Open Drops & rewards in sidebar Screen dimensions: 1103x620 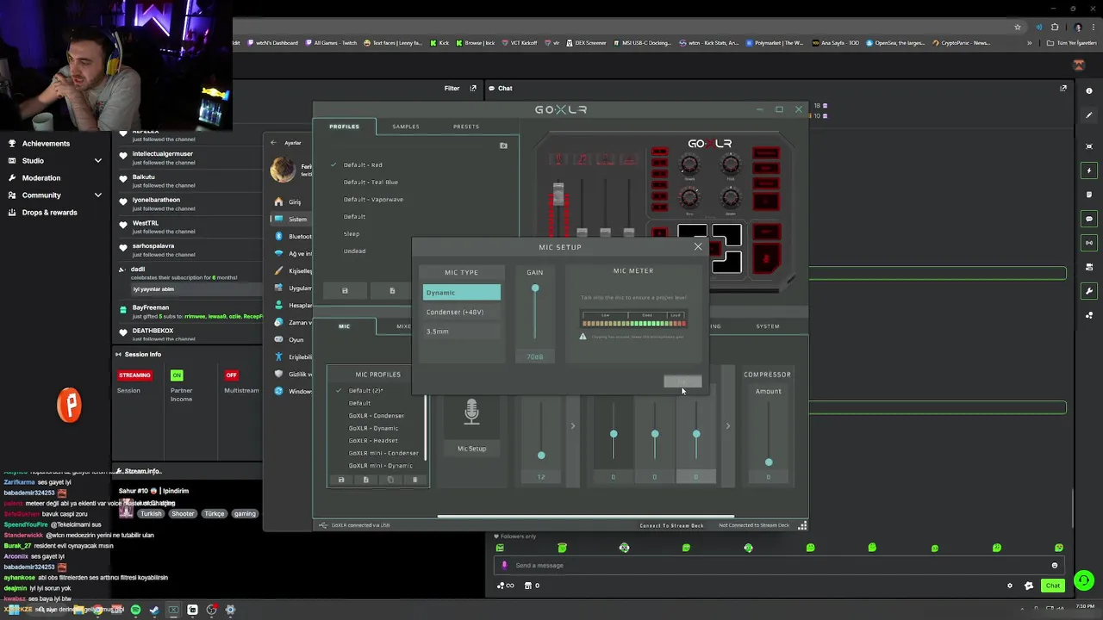49,213
